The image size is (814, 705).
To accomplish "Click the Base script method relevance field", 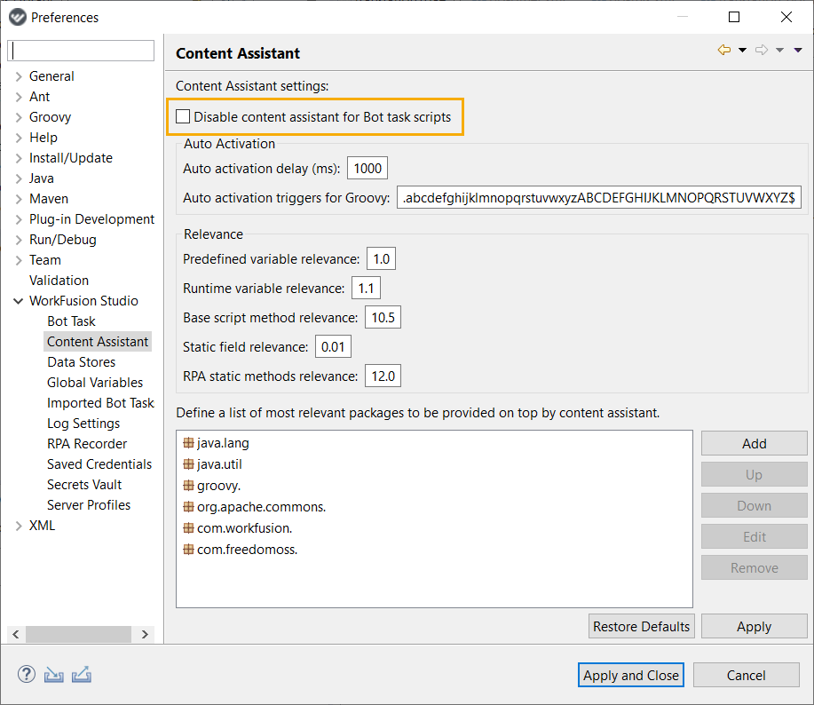I will [x=383, y=317].
